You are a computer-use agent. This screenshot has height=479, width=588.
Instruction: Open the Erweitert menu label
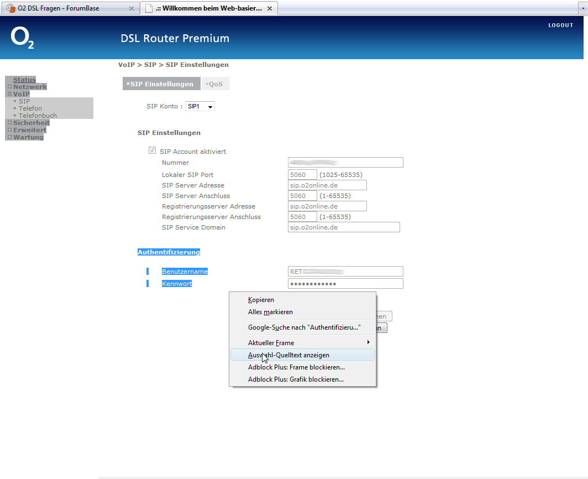pos(30,130)
